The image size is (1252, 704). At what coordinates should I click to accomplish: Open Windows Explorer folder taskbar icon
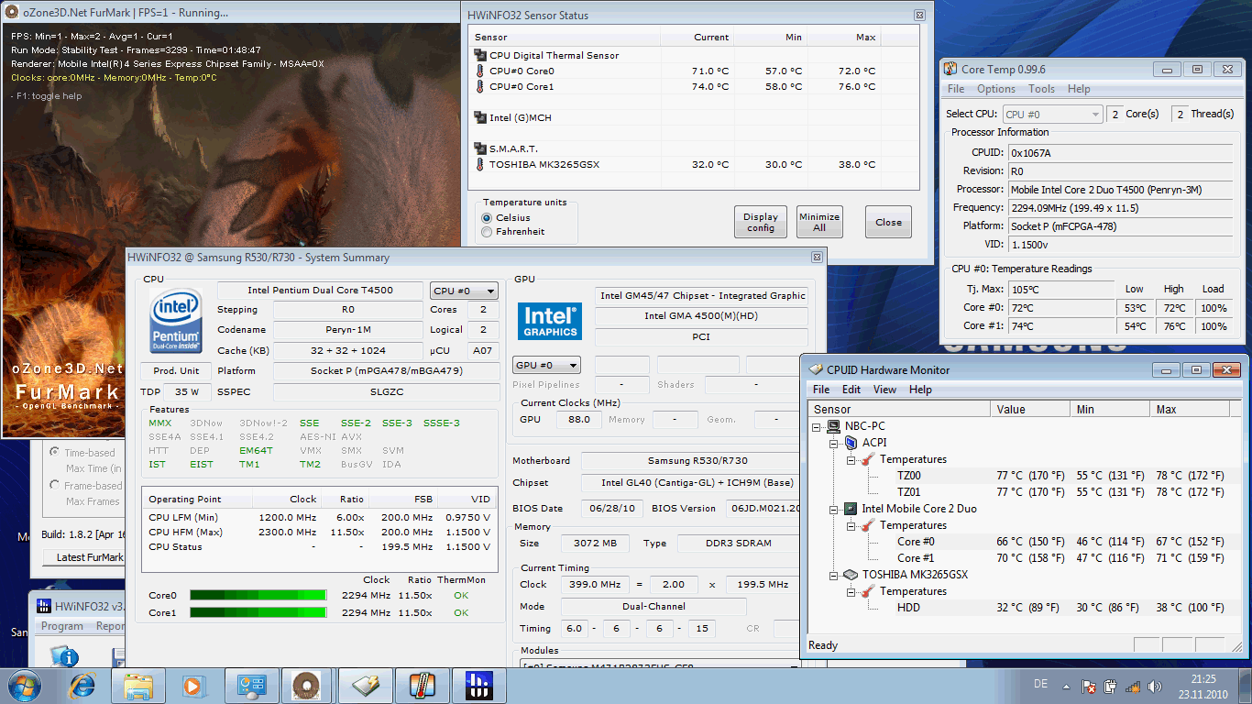pyautogui.click(x=138, y=685)
